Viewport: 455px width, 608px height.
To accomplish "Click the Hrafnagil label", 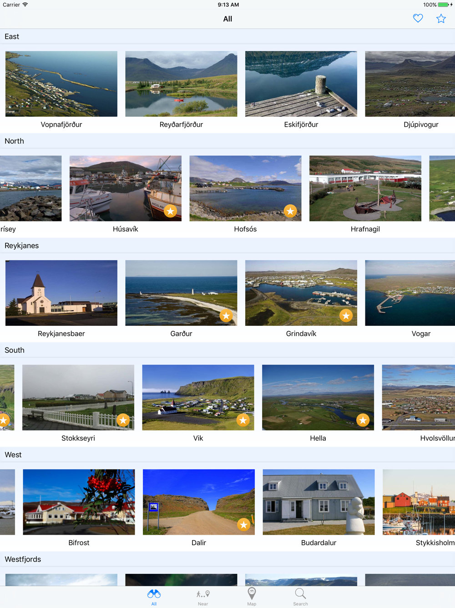I will tap(365, 229).
